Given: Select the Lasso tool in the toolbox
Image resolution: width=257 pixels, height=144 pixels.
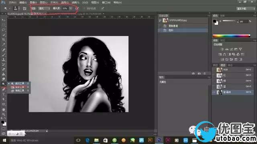Looking at the screenshot, I should coord(4,30).
